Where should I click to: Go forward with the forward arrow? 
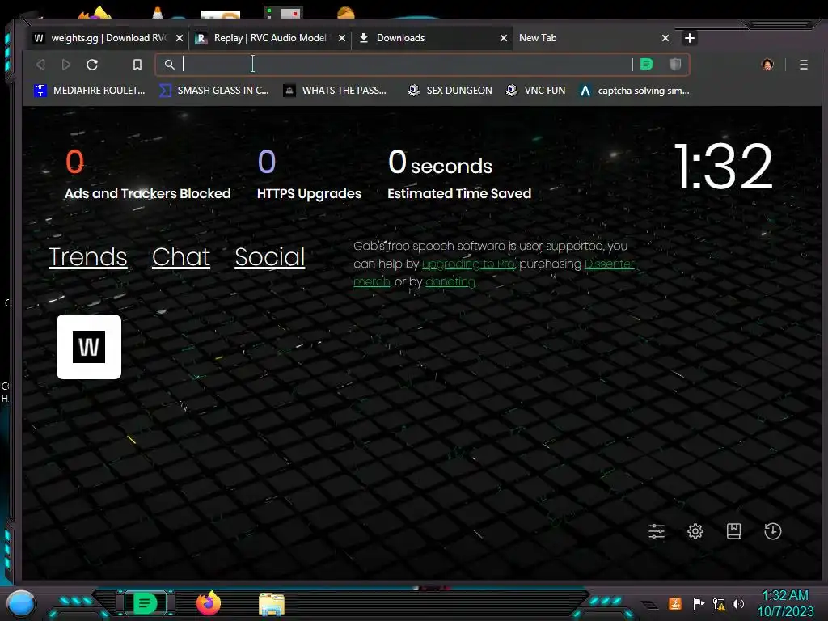coord(66,65)
